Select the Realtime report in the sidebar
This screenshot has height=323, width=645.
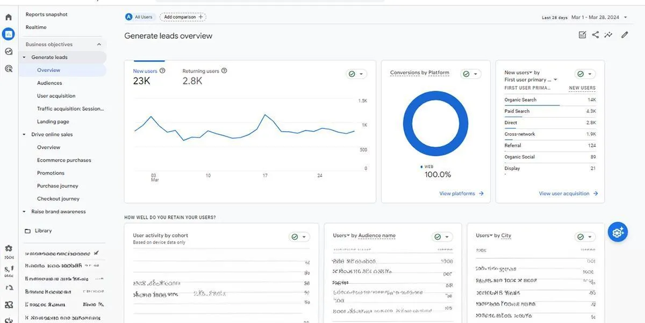[x=36, y=27]
